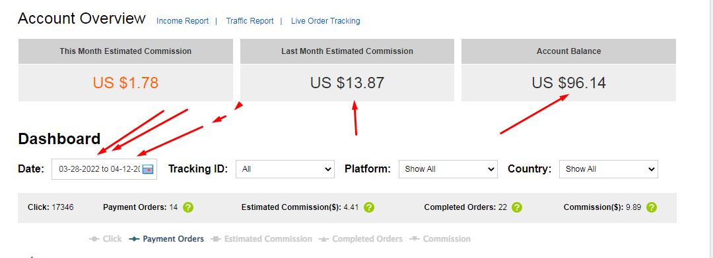Go to Traffic Report
The image size is (713, 258).
pos(250,21)
